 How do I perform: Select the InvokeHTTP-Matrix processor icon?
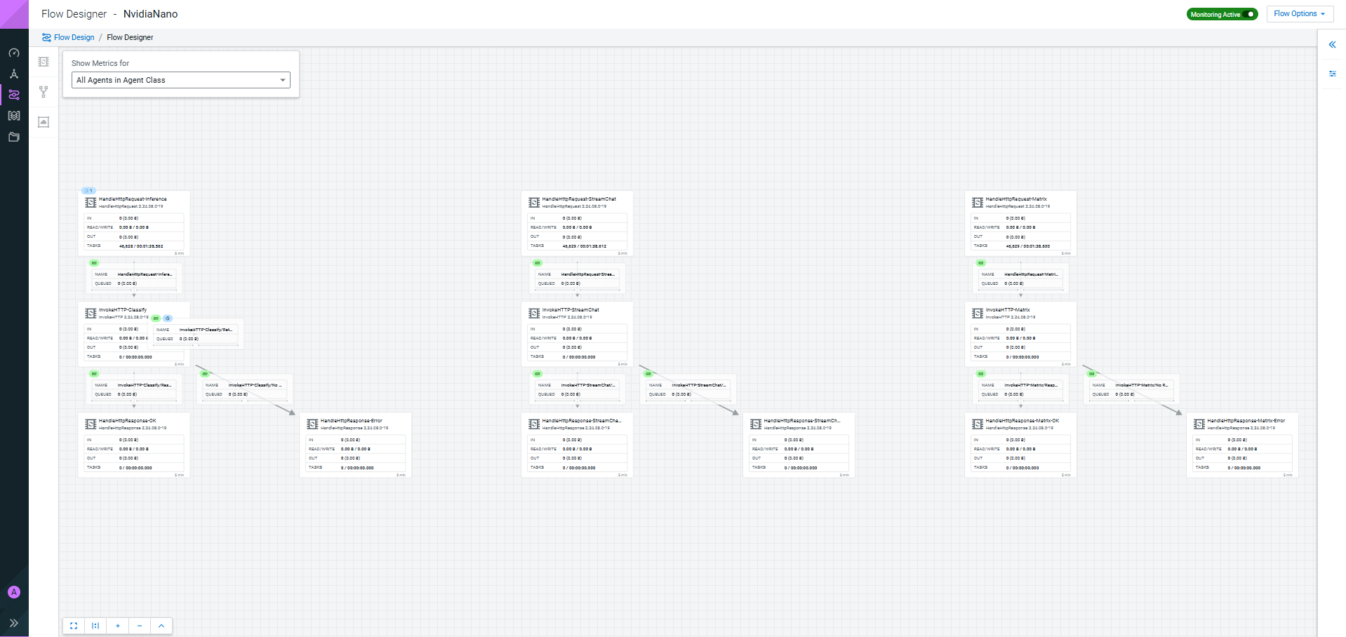pyautogui.click(x=978, y=314)
